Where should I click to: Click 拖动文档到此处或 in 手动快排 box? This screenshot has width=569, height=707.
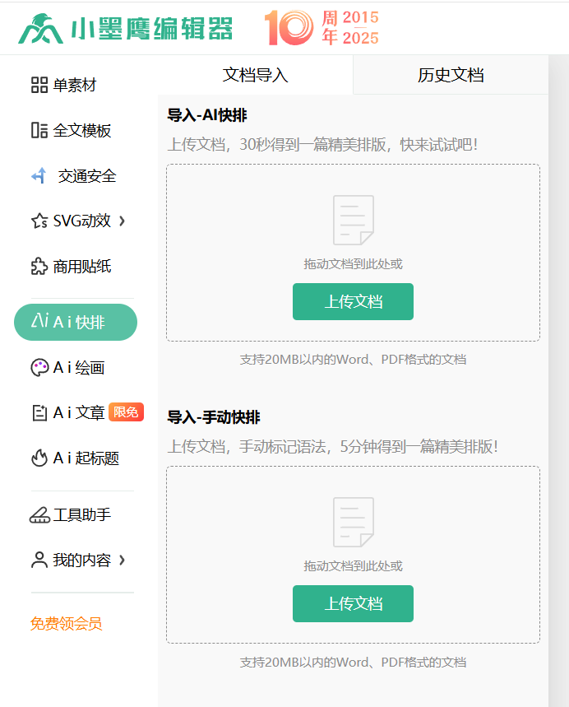pos(354,566)
